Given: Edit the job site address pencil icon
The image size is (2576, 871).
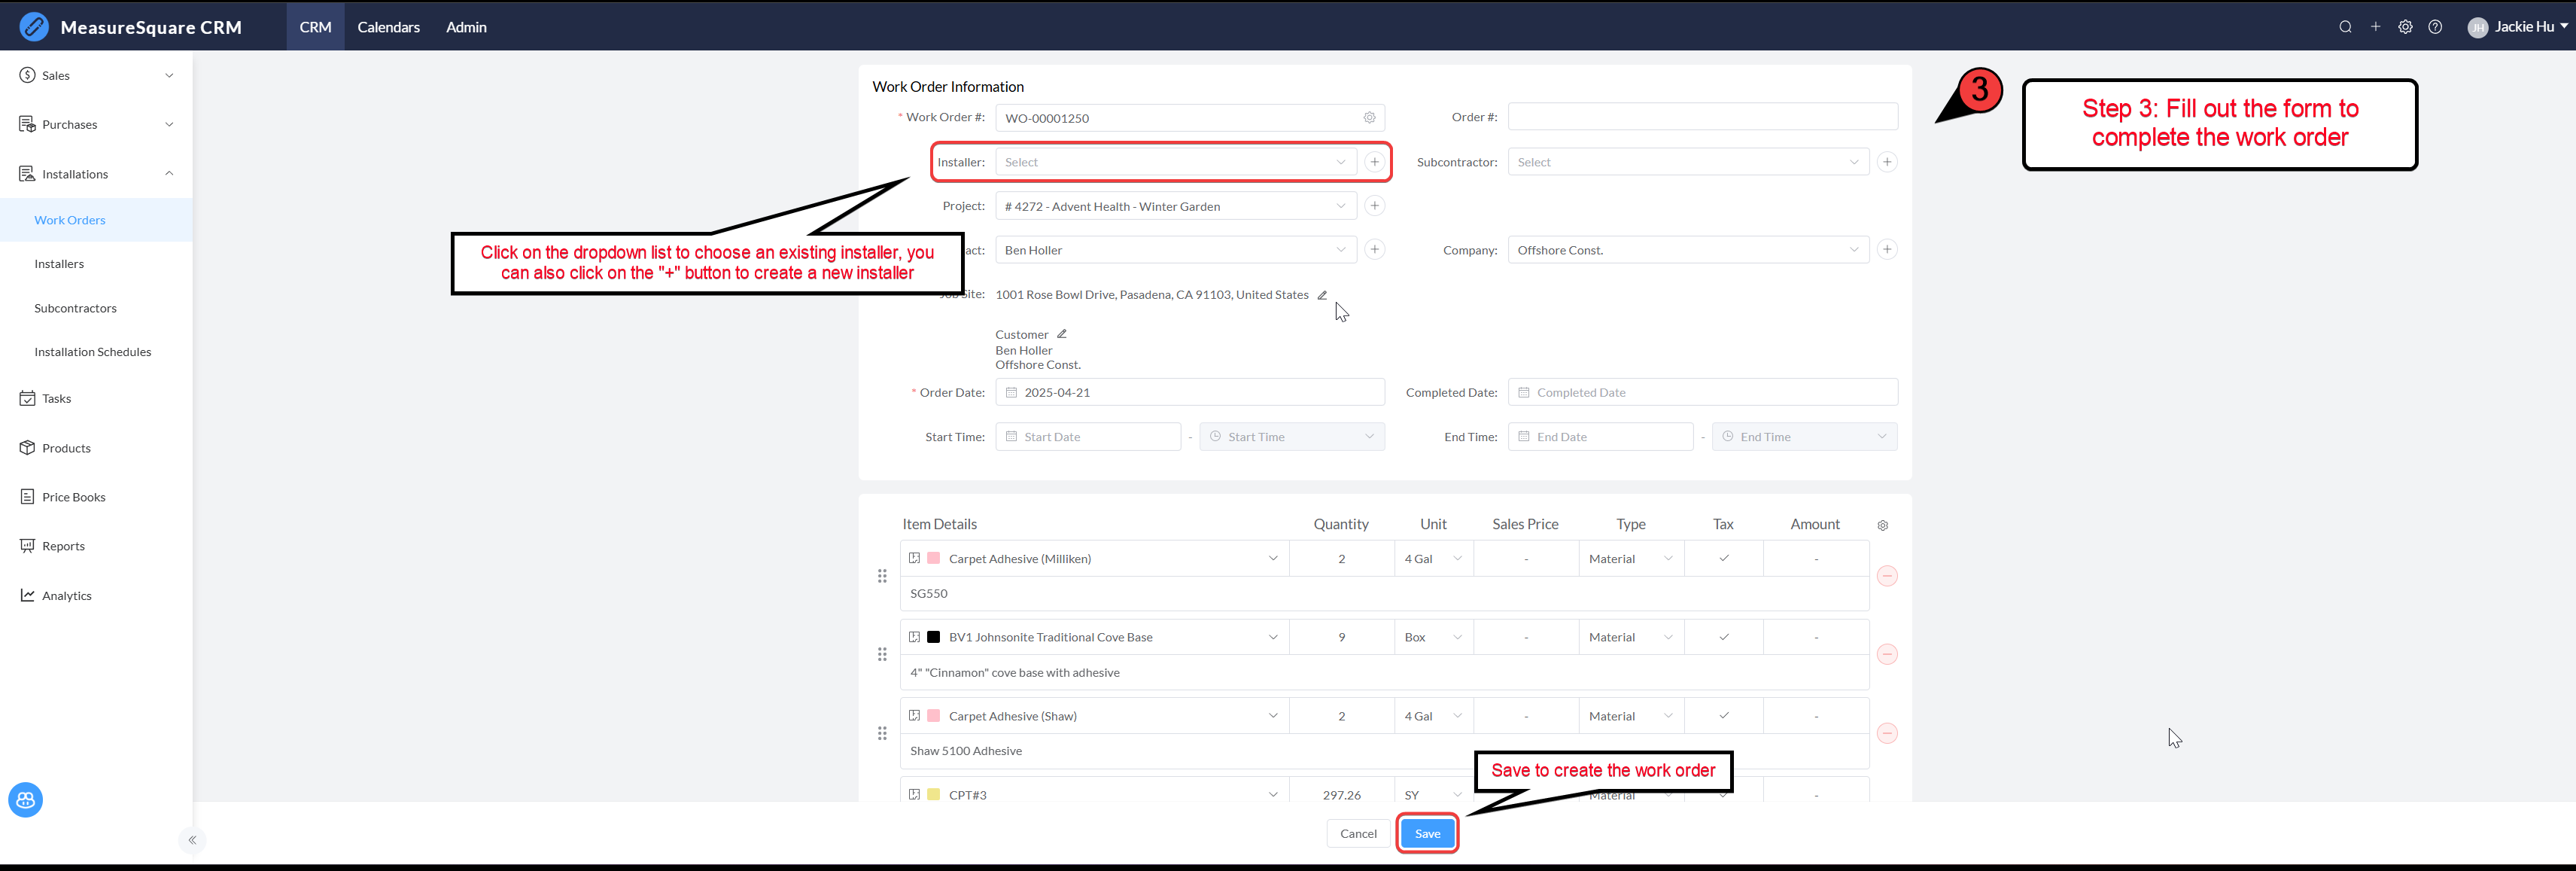Looking at the screenshot, I should point(1322,295).
